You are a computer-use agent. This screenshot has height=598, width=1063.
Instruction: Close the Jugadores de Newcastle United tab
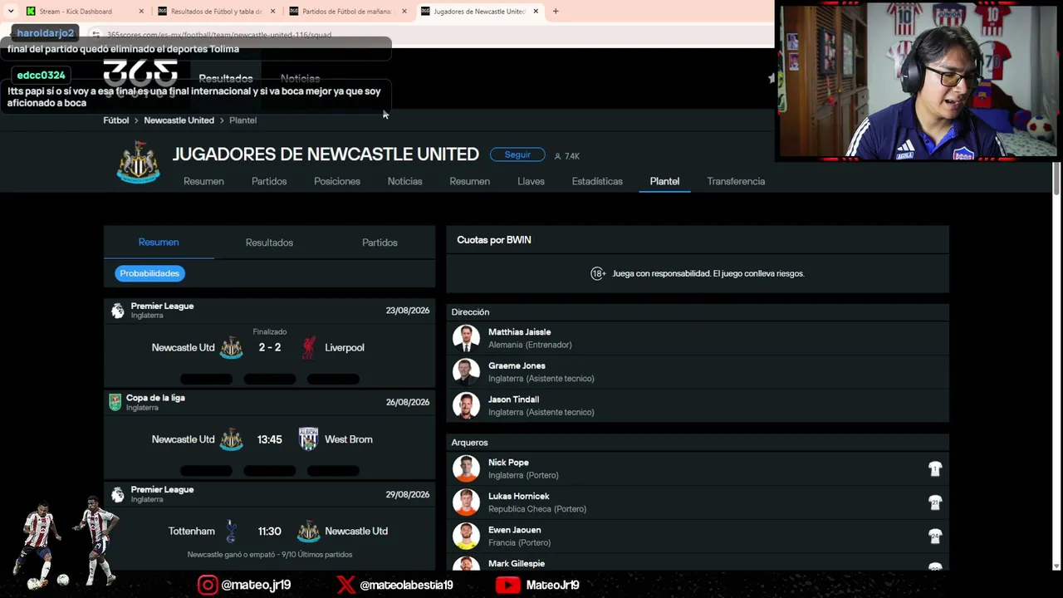(x=536, y=12)
